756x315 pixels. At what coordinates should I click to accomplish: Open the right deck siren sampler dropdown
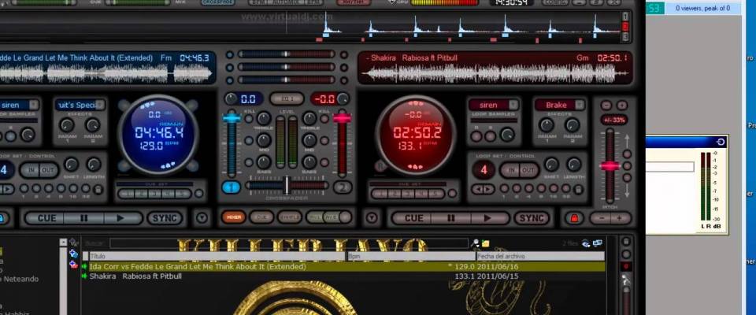[x=514, y=105]
